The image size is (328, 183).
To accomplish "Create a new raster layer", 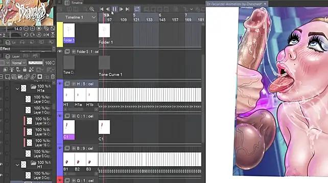I will point(8,77).
